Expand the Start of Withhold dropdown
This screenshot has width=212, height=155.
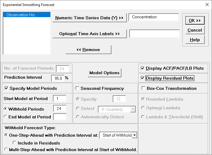(x=134, y=135)
